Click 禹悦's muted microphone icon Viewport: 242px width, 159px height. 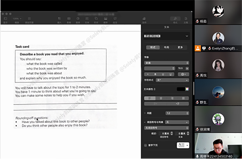(x=197, y=75)
